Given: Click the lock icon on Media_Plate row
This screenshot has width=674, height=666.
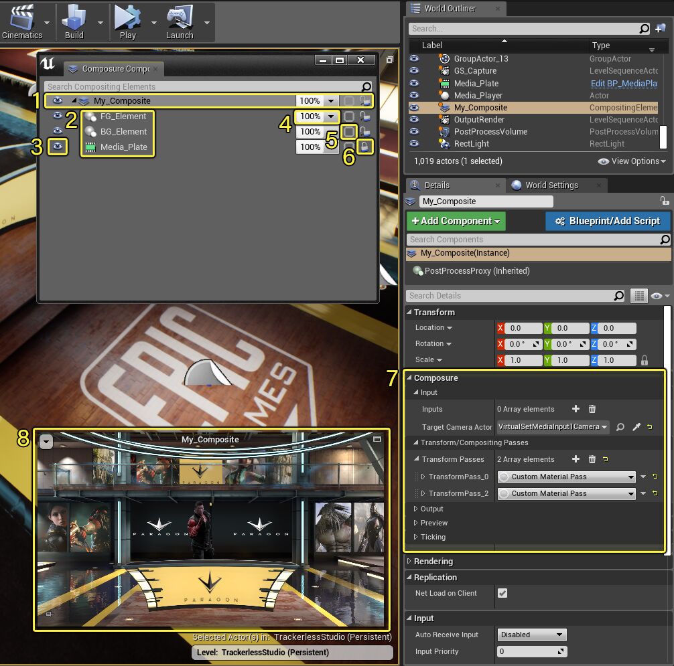Looking at the screenshot, I should [365, 147].
